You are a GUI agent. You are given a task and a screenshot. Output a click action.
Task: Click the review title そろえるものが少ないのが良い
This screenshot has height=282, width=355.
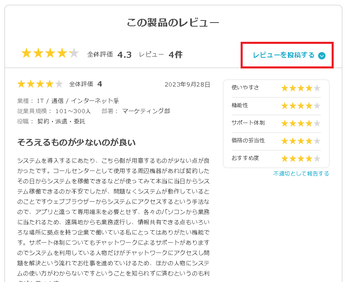pyautogui.click(x=77, y=142)
